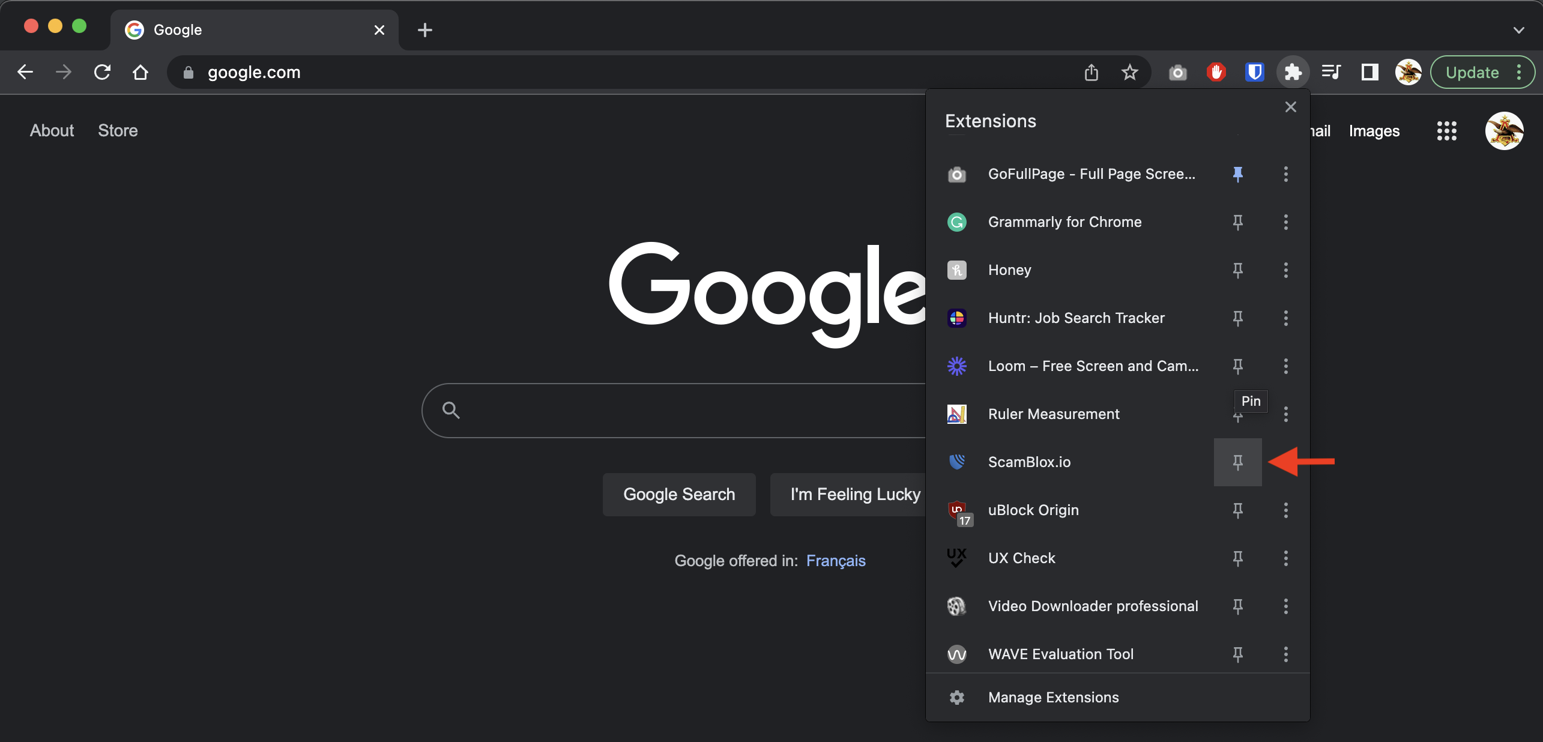
Task: Select Video Downloader professional entry
Action: coord(1070,606)
